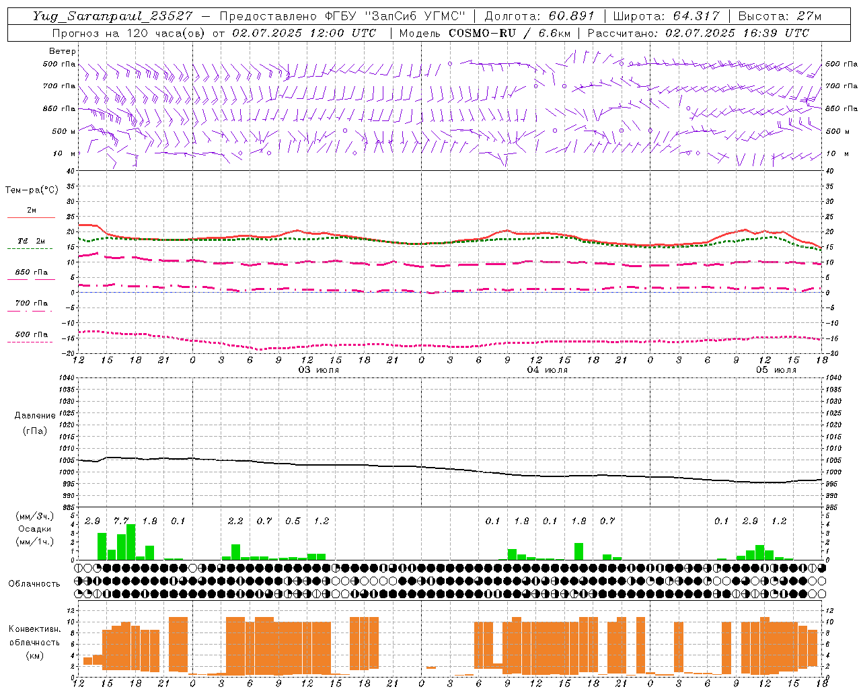Click the elevation label Высота: 27м

(780, 16)
